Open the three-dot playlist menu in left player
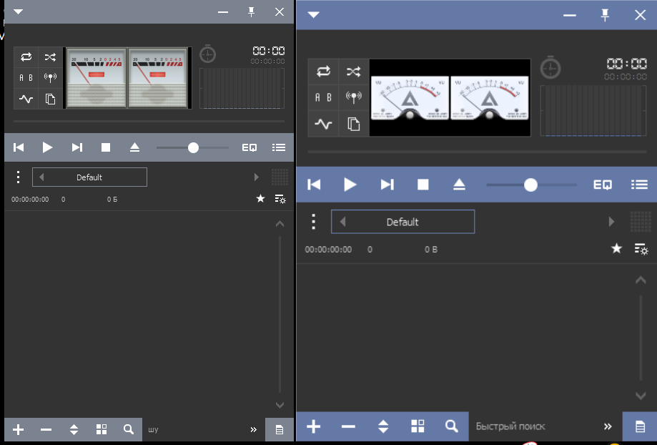 tap(19, 177)
